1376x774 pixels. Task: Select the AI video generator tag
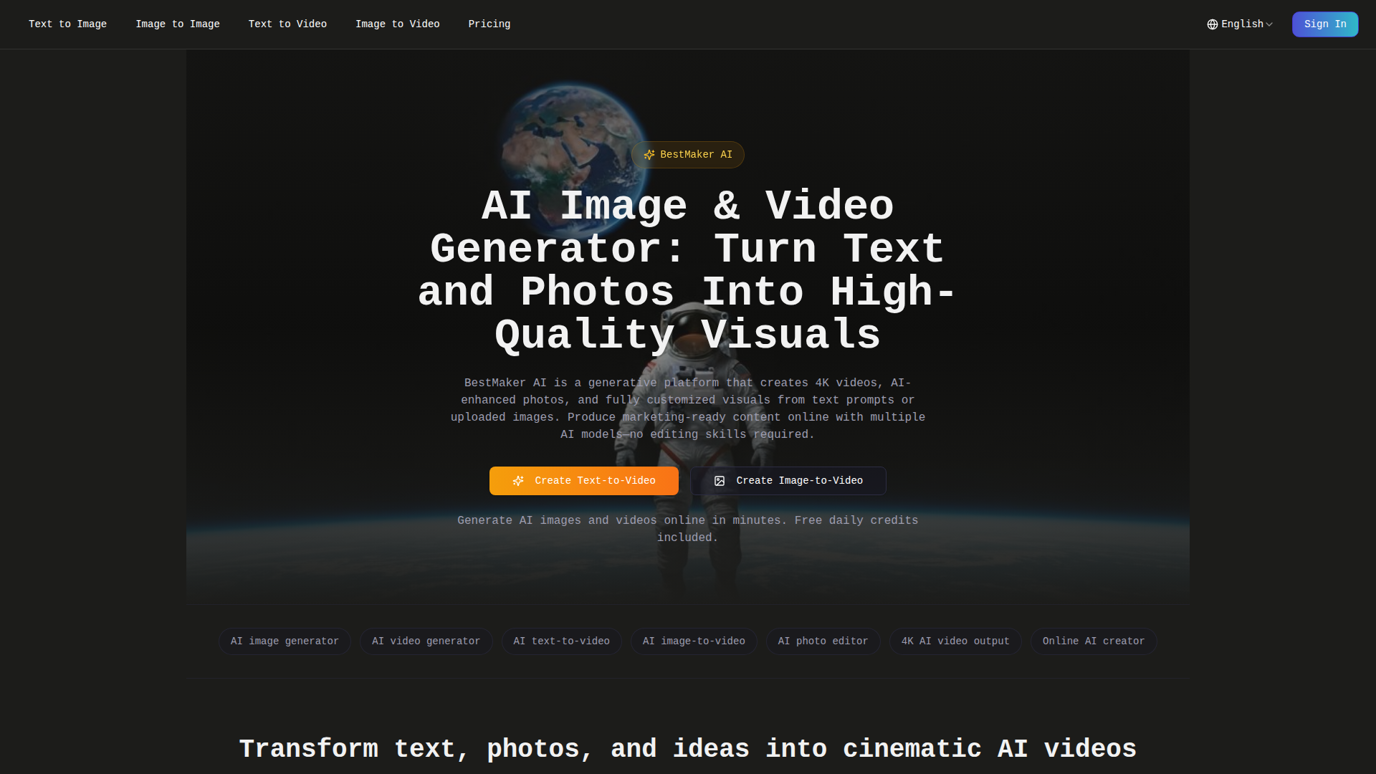pyautogui.click(x=426, y=641)
